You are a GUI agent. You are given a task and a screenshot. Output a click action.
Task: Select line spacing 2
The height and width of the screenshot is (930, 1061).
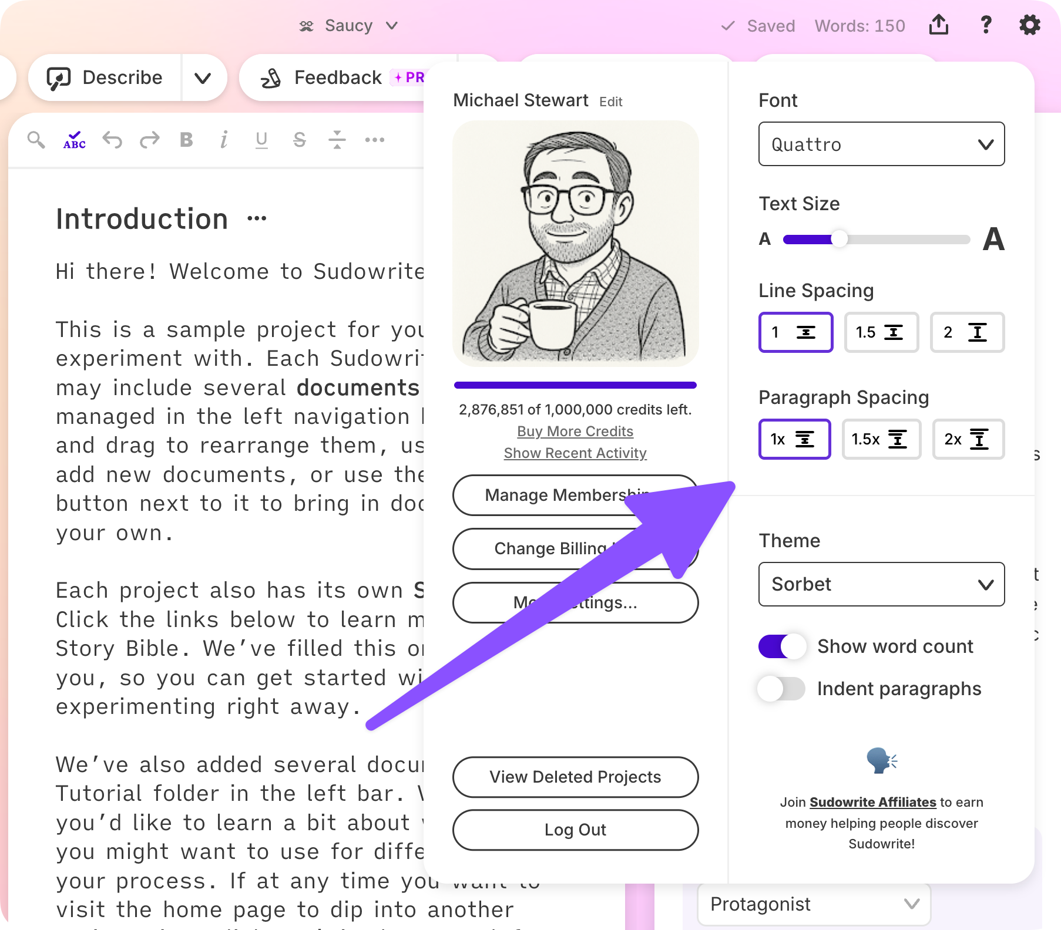967,332
